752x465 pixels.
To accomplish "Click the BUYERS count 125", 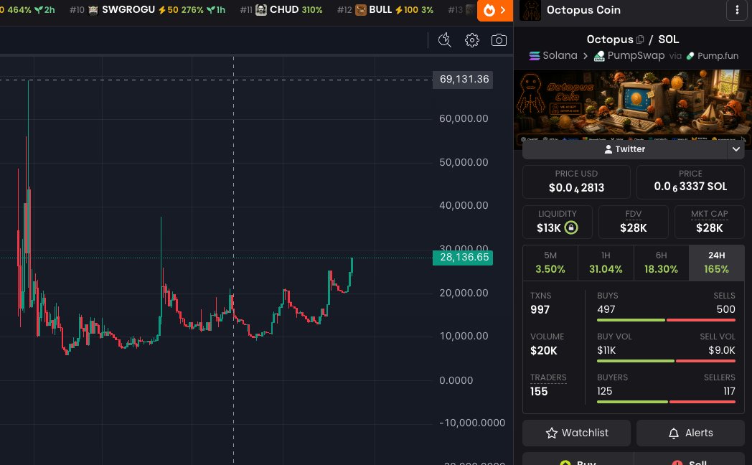I will 604,391.
